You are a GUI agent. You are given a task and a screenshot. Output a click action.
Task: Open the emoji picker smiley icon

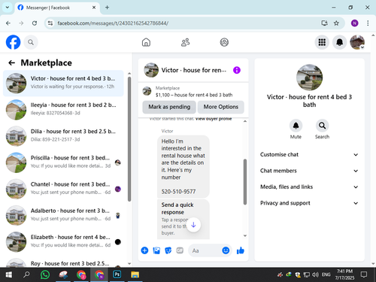click(226, 250)
